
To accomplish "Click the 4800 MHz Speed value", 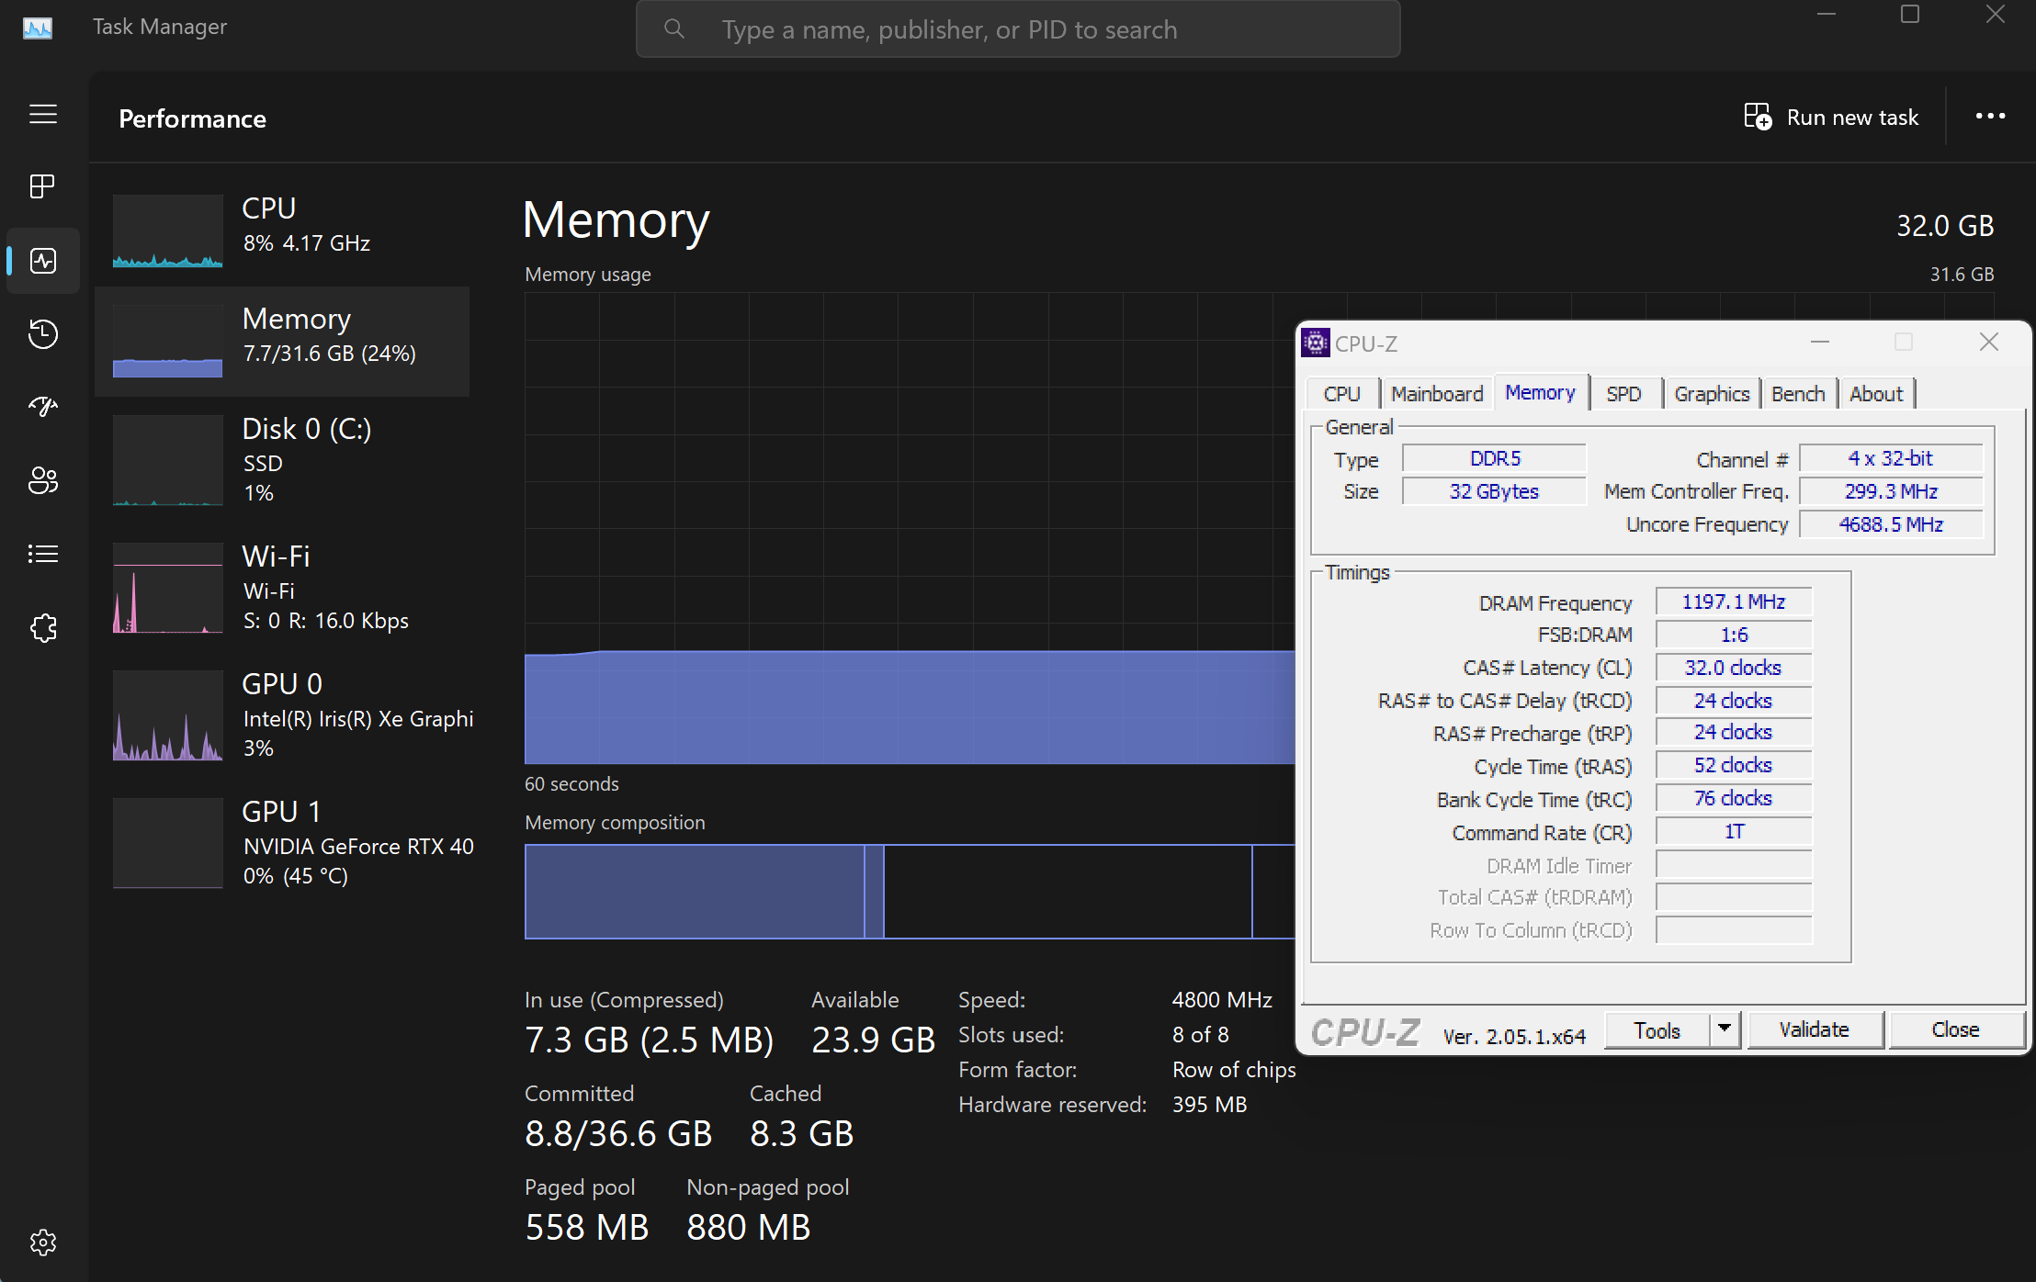I will [x=1222, y=1000].
